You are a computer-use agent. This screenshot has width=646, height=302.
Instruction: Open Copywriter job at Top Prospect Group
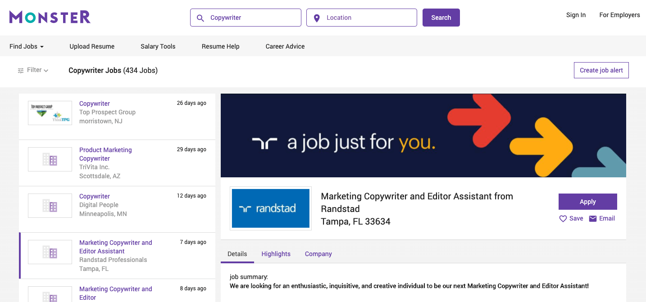point(95,104)
